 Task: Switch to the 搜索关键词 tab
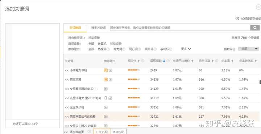tap(98, 28)
